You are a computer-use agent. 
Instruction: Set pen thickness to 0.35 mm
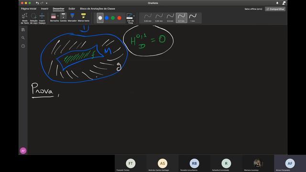(x=159, y=18)
